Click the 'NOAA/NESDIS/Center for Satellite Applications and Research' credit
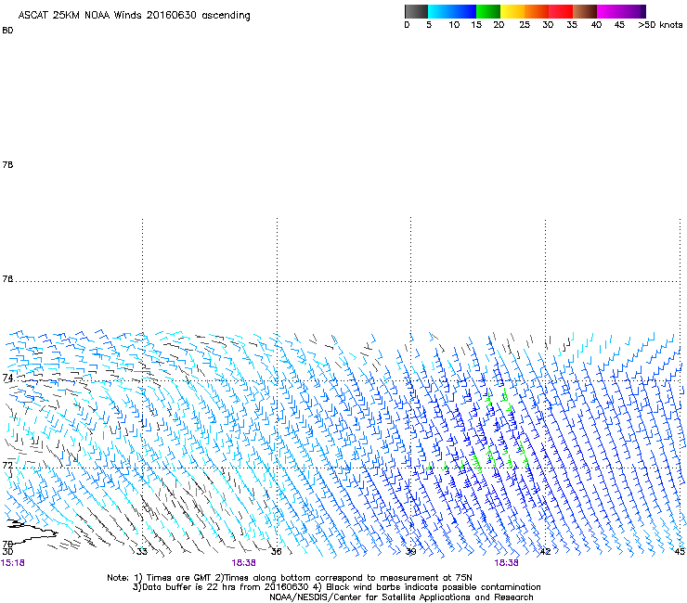This screenshot has width=687, height=603. pos(401,597)
